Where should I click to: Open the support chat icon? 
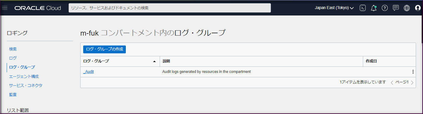396,8
